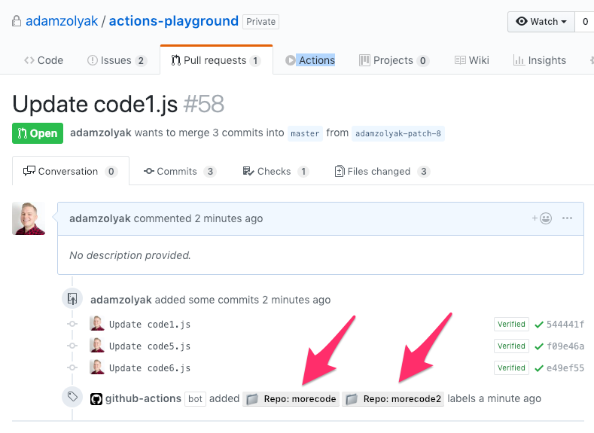Open the actions-playground repository link
The height and width of the screenshot is (433, 594).
coord(174,21)
